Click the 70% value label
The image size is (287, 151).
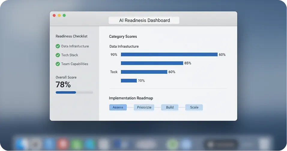pos(141,80)
